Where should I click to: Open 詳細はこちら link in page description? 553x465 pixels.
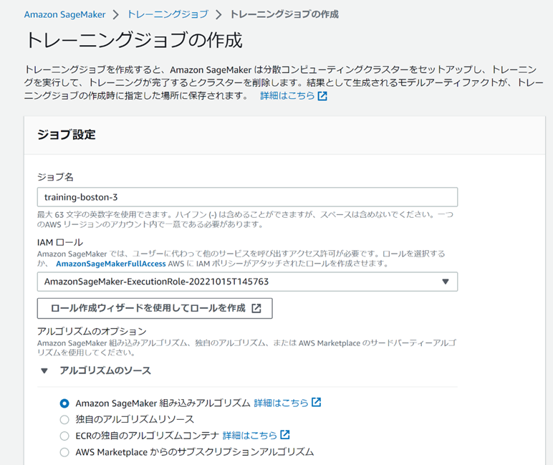point(287,95)
